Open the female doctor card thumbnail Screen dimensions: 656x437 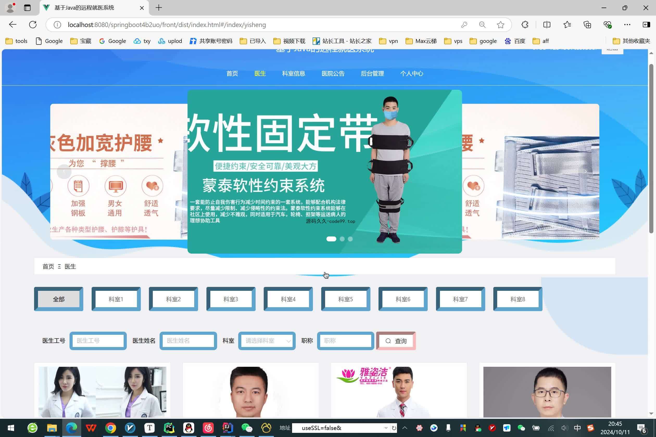(102, 392)
